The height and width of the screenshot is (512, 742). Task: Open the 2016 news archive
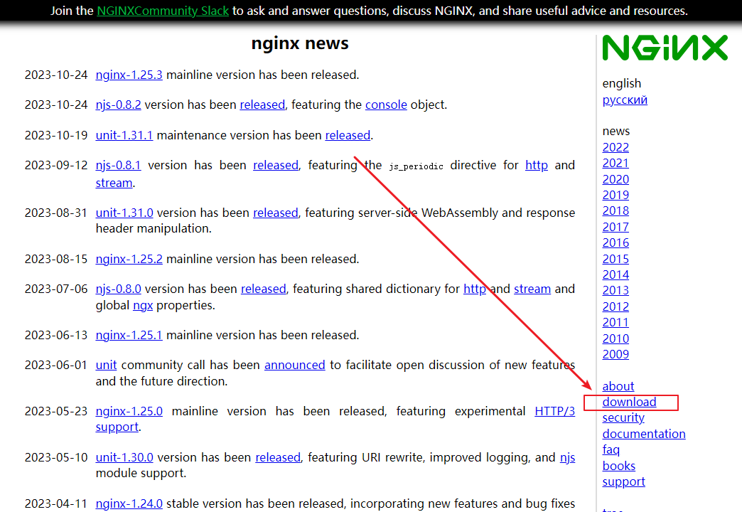pos(615,243)
